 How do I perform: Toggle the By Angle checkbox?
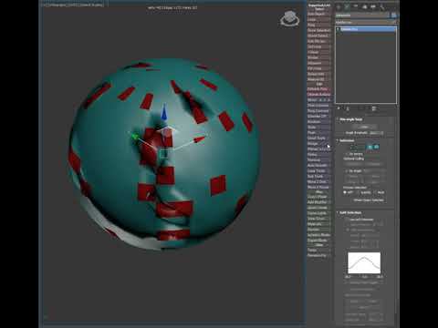(346, 171)
